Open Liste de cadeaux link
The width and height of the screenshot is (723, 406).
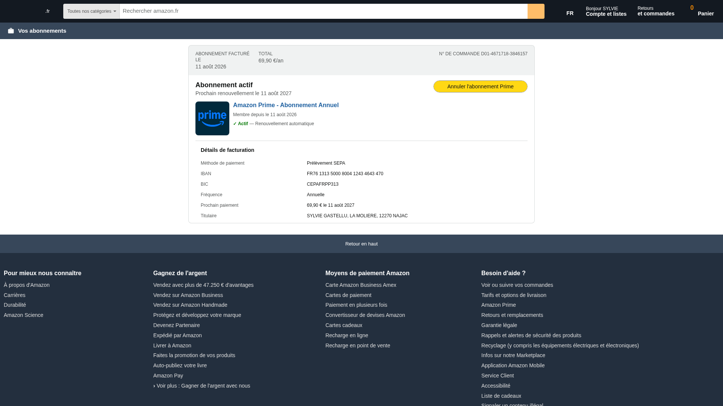click(501, 396)
